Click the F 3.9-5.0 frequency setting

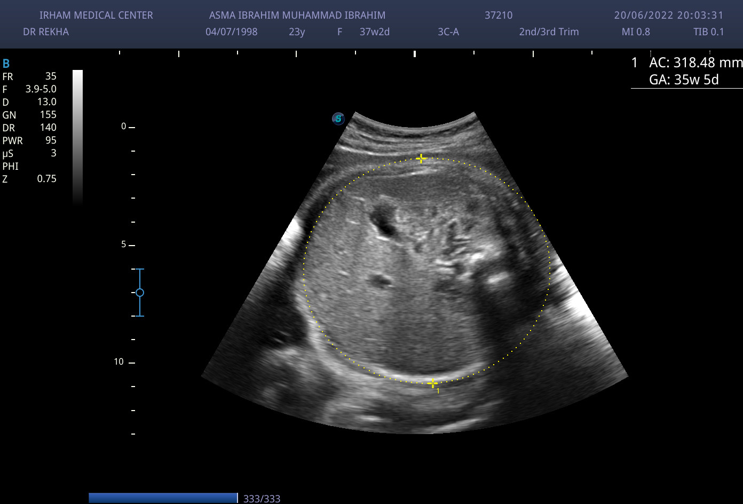[29, 89]
